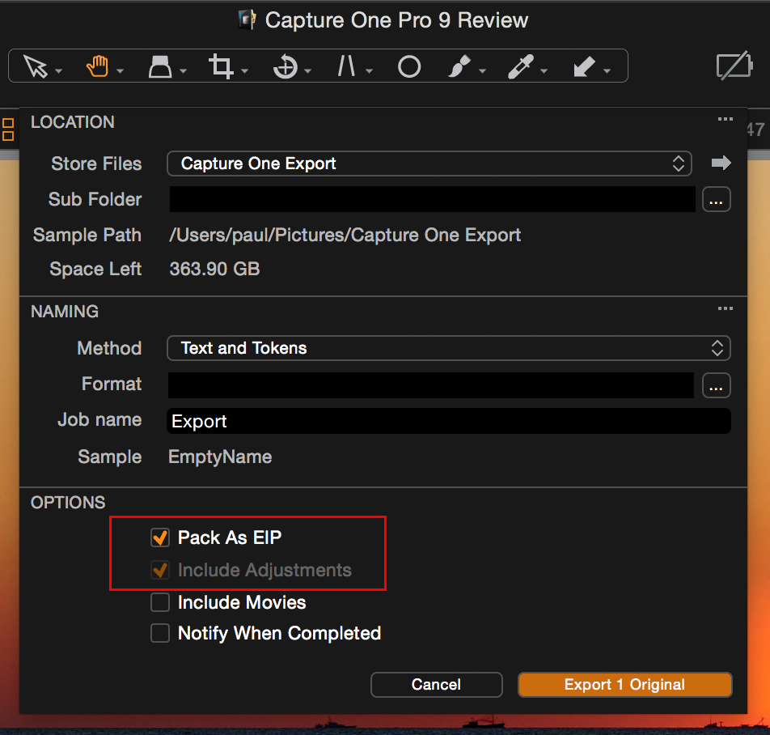Expand the Crop tool's dropdown arrow
This screenshot has width=770, height=735.
coord(244,71)
